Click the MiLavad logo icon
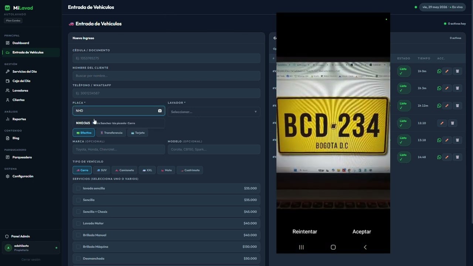 coord(7,8)
